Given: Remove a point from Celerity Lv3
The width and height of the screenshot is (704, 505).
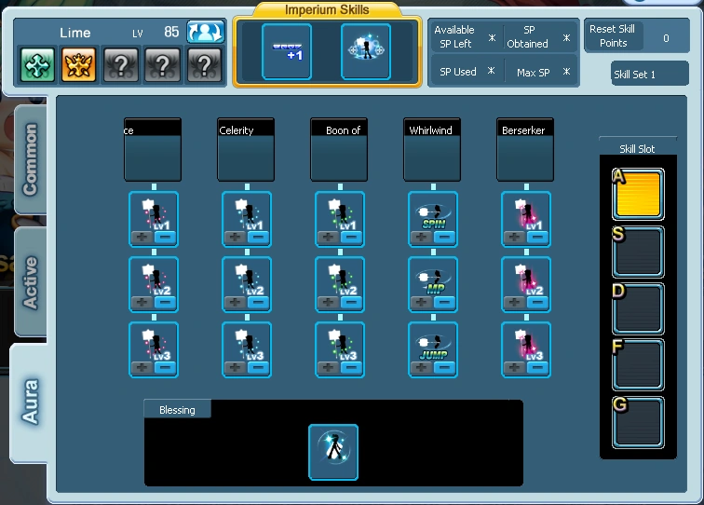Looking at the screenshot, I should click(258, 367).
